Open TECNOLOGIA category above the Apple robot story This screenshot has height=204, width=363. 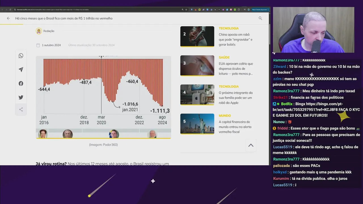[x=229, y=87]
